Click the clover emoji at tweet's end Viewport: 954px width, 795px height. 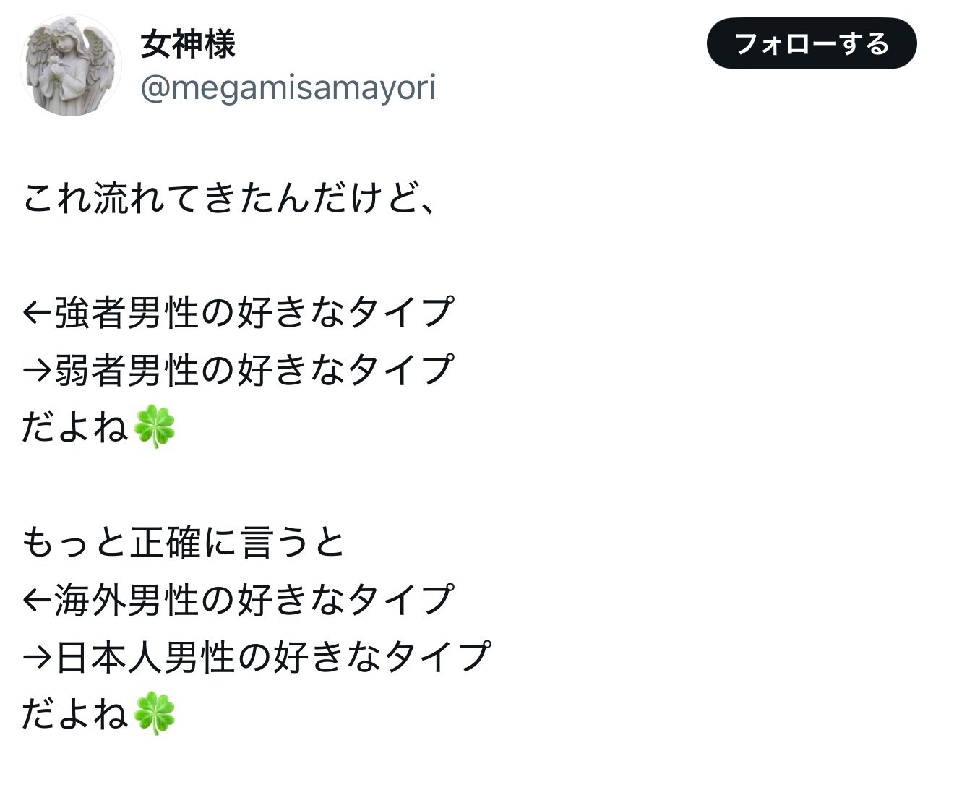pyautogui.click(x=155, y=713)
